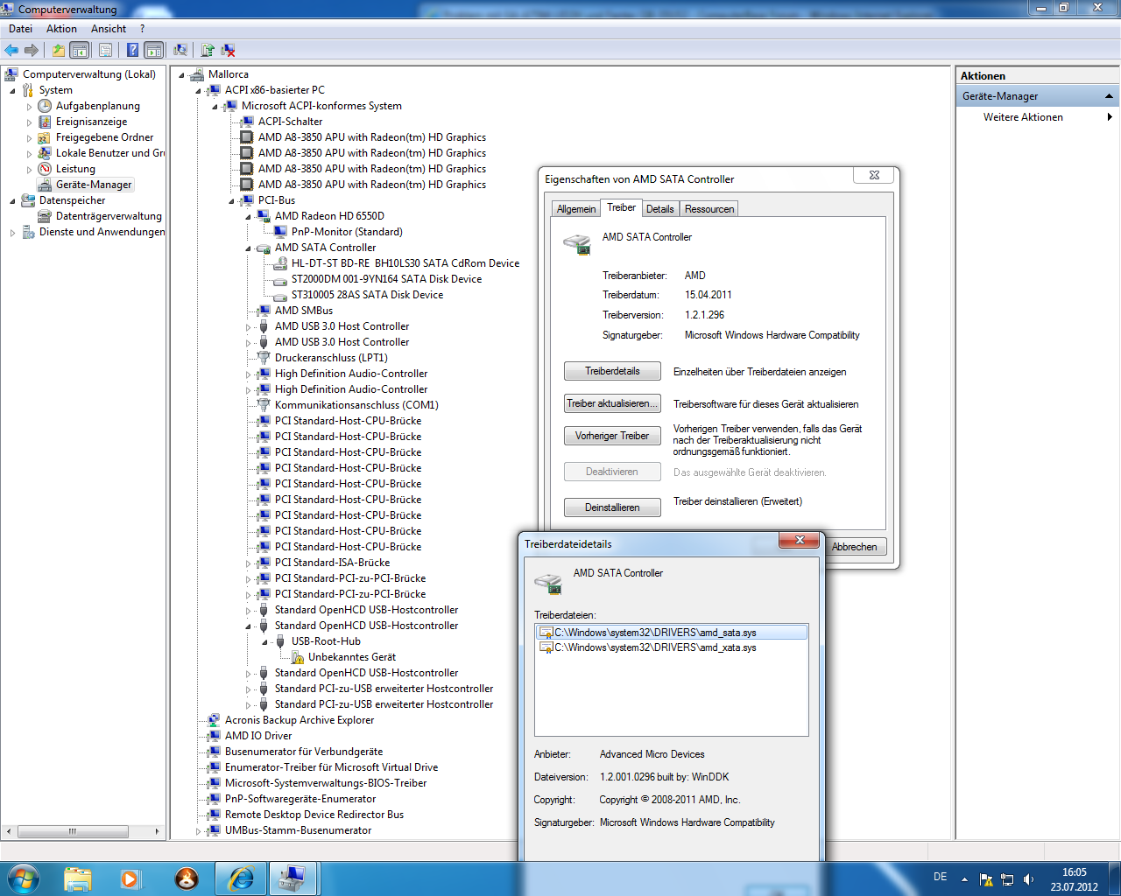Image resolution: width=1121 pixels, height=896 pixels.
Task: Select Druckeranschluss (LPT1) device
Action: (331, 358)
